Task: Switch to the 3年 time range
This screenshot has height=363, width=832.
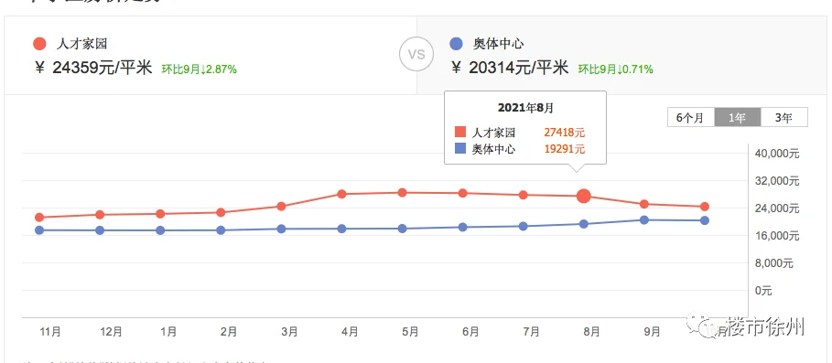Action: tap(784, 118)
